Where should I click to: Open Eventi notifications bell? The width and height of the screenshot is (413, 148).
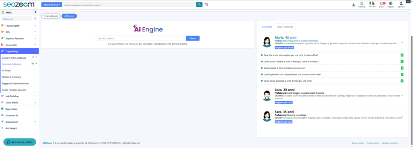[x=381, y=3]
